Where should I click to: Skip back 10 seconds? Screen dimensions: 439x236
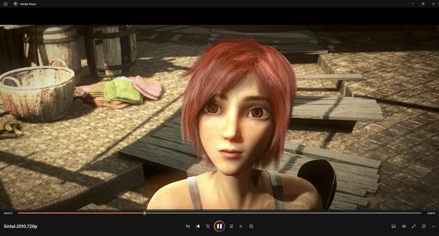[x=208, y=226]
